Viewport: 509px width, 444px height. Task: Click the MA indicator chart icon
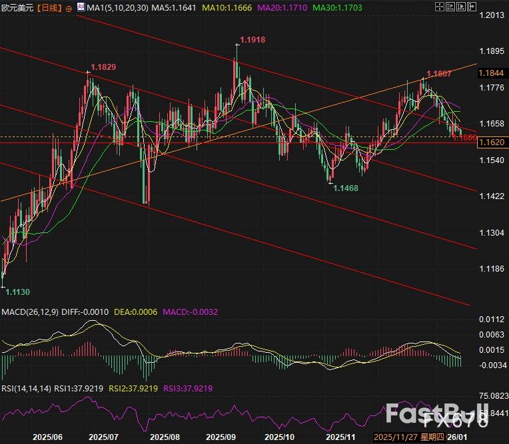click(x=80, y=9)
